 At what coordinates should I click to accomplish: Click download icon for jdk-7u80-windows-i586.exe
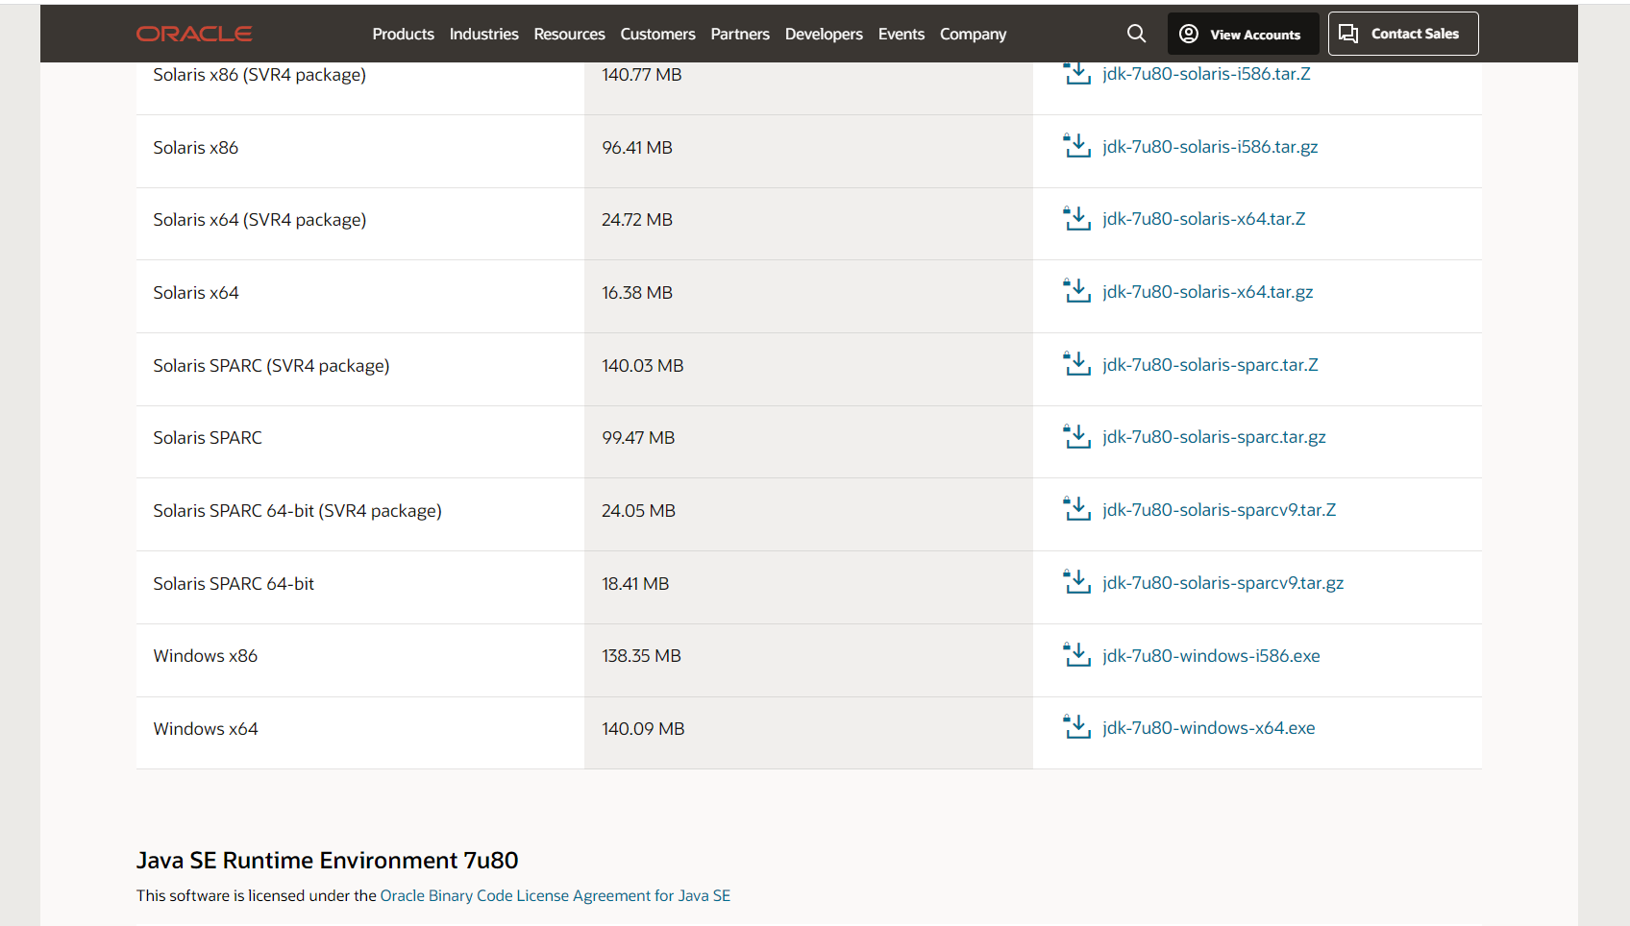1076,655
